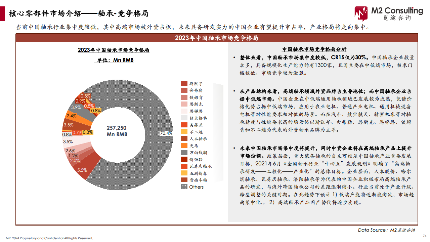Click the underlined chart title above donut
The width and height of the screenshot is (430, 242).
click(114, 50)
